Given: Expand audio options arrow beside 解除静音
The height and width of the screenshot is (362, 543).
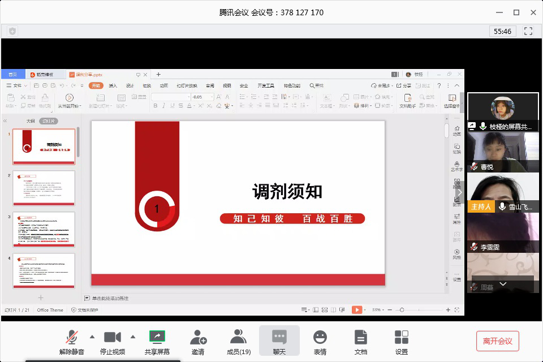Looking at the screenshot, I should [92, 337].
